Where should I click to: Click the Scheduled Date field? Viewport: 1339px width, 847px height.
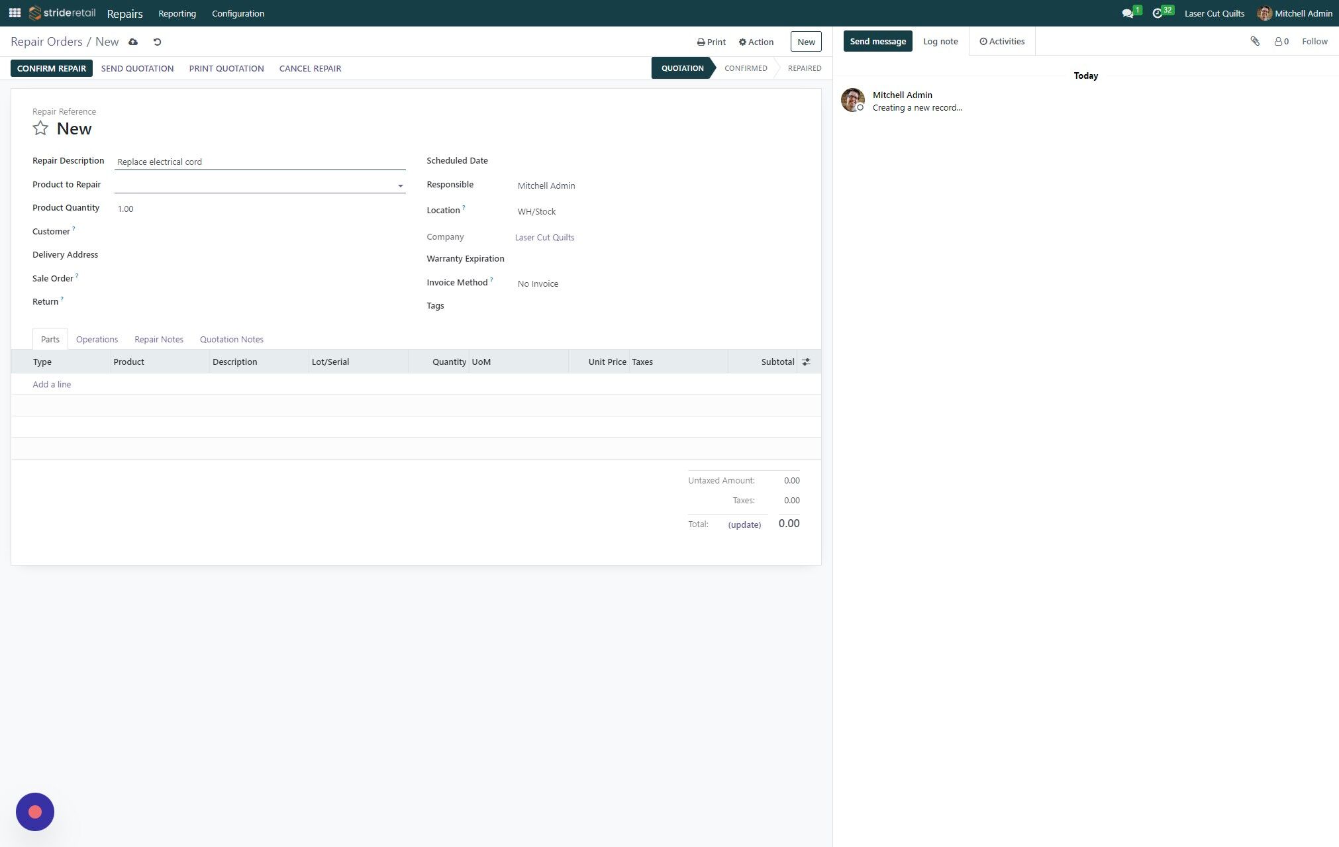[x=657, y=161]
